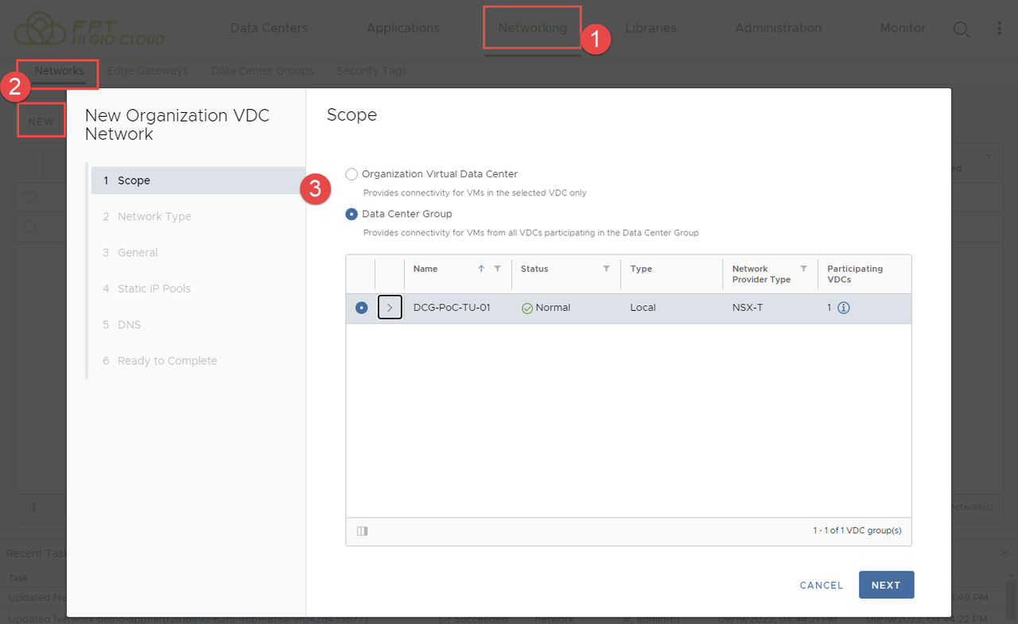Go to the Scope wizard step
Image resolution: width=1018 pixels, height=624 pixels.
[x=134, y=180]
